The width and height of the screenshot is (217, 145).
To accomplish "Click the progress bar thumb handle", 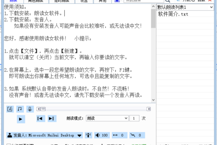I will coord(43,109).
